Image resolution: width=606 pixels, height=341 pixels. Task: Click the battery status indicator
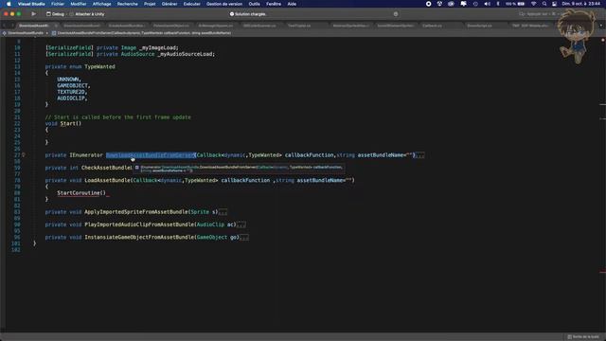[x=515, y=4]
